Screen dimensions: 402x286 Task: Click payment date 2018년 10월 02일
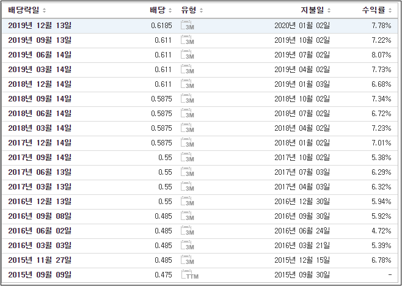coord(302,99)
